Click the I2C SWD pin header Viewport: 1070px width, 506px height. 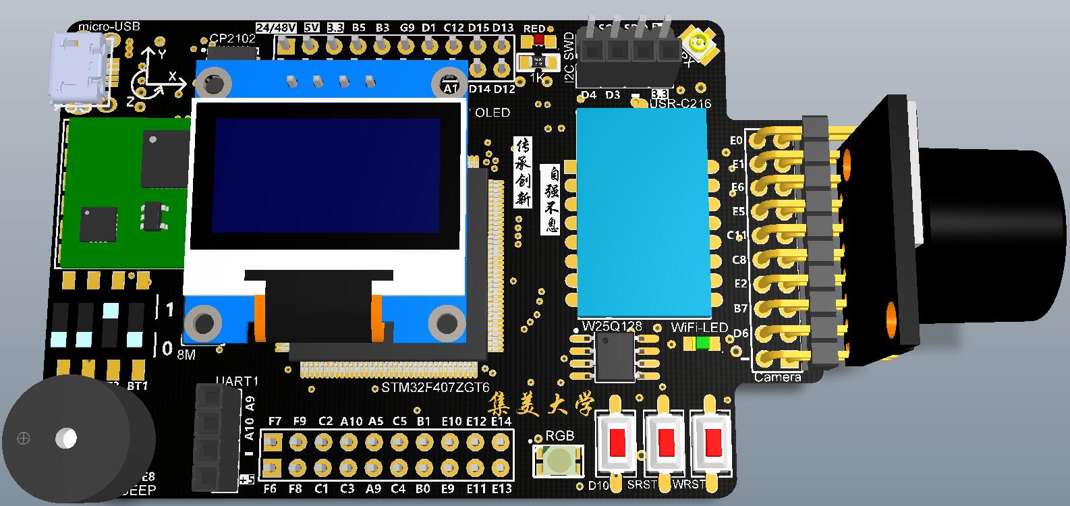tap(630, 57)
